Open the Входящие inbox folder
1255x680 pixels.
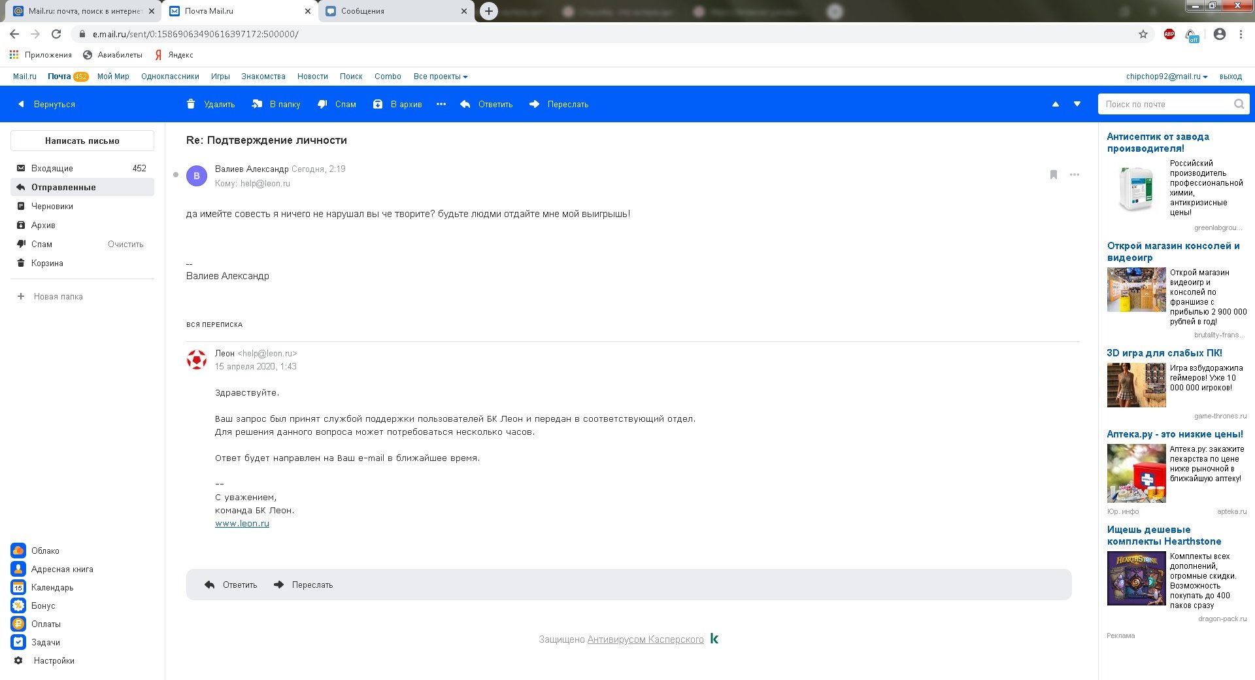(x=52, y=168)
